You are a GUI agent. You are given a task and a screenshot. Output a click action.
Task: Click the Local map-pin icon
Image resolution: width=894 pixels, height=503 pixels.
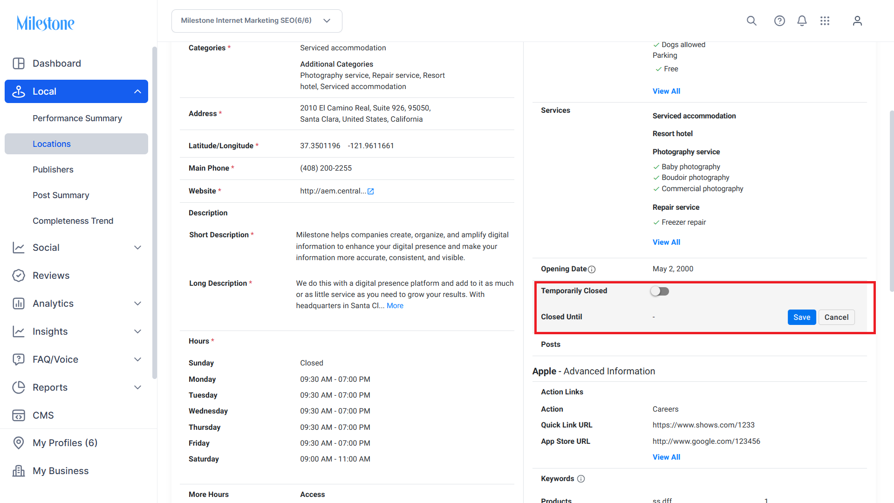[x=19, y=91]
